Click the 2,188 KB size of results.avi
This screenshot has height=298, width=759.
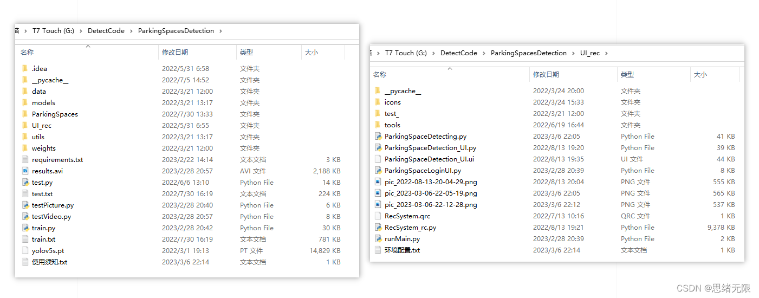[327, 171]
